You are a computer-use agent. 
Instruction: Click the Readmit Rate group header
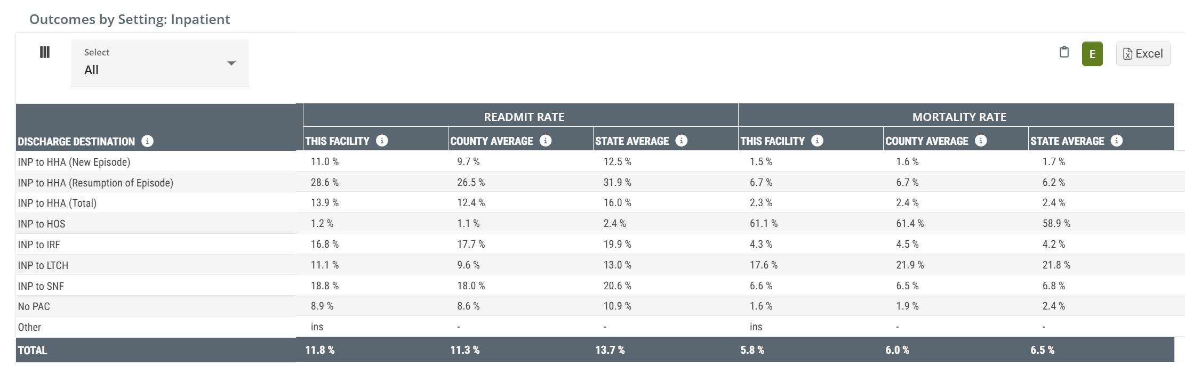point(524,117)
